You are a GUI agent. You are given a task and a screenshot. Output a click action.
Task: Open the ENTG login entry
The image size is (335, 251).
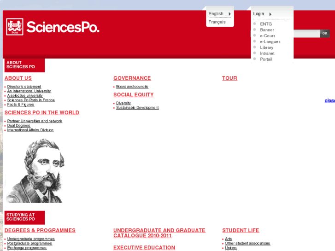pos(266,24)
